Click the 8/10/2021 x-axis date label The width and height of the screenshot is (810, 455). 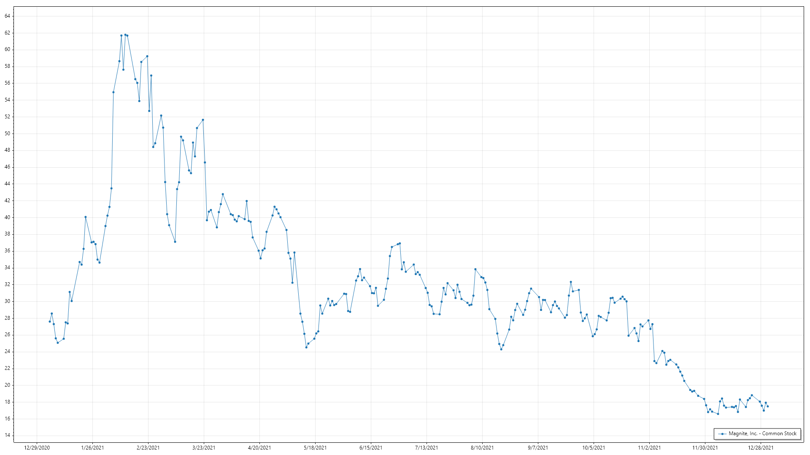coord(482,447)
